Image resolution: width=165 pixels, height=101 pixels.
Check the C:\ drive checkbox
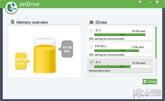(x=91, y=31)
